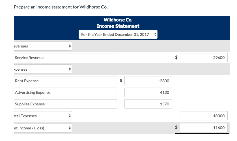Open the Revenues section dropdown
The height and width of the screenshot is (141, 237).
[43, 46]
